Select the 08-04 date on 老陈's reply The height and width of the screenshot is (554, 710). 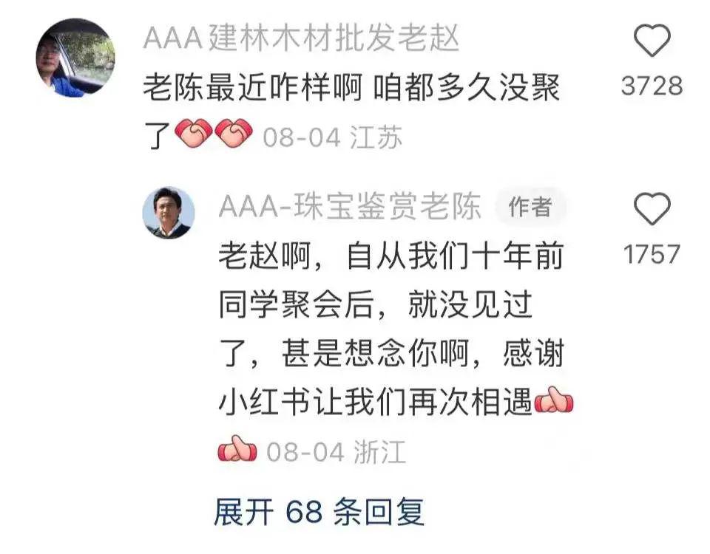[x=305, y=452]
